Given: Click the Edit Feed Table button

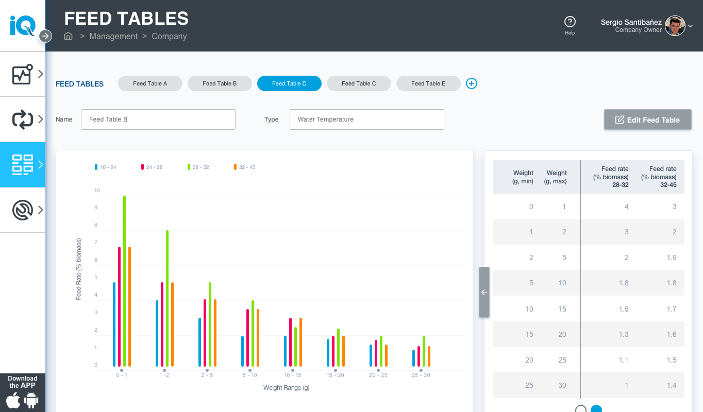Looking at the screenshot, I should (x=647, y=119).
